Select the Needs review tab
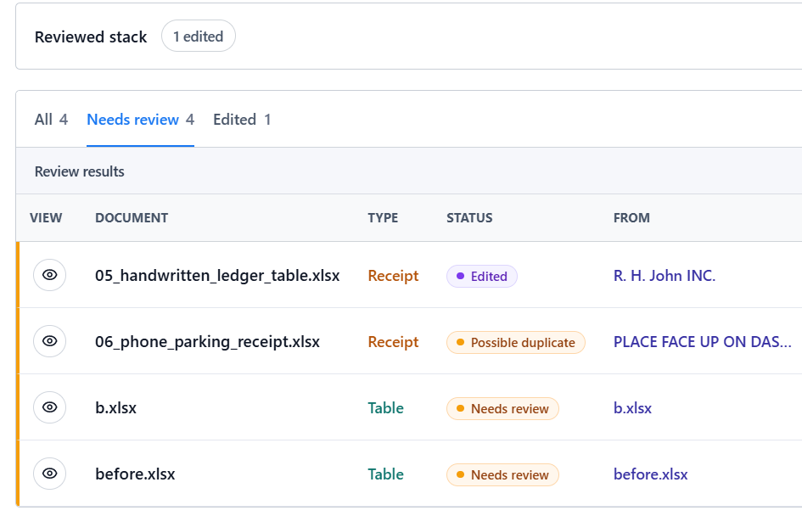Image resolution: width=802 pixels, height=516 pixels. coord(141,120)
